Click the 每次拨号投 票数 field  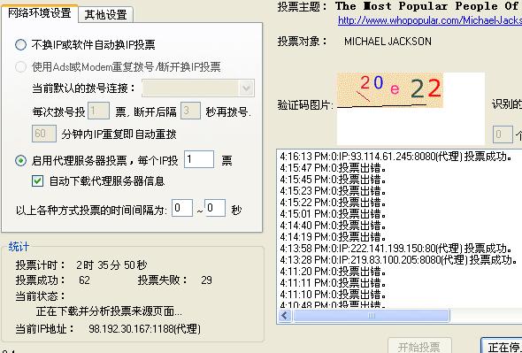coord(98,111)
